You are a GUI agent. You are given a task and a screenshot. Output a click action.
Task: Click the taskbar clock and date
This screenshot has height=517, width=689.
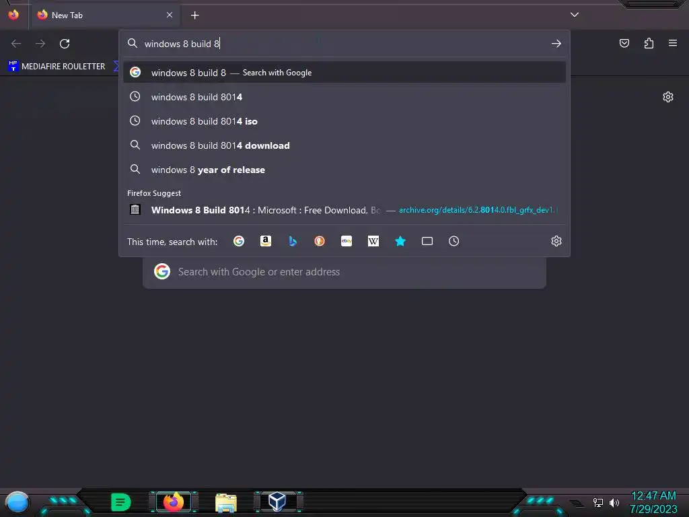653,502
